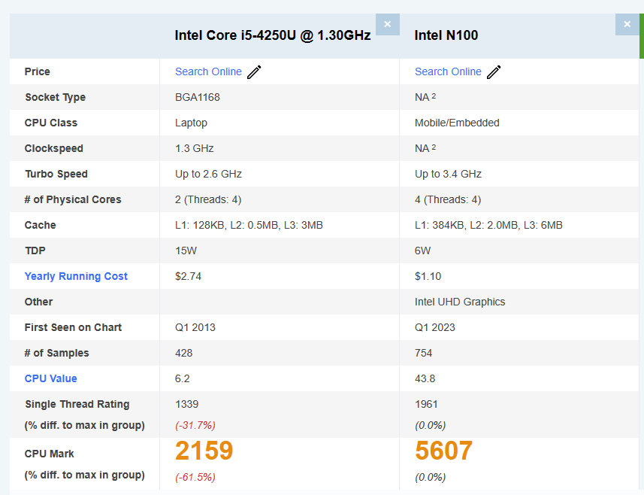644x495 pixels.
Task: Click Up to 2.6 GHz turbo value
Action: tap(208, 174)
